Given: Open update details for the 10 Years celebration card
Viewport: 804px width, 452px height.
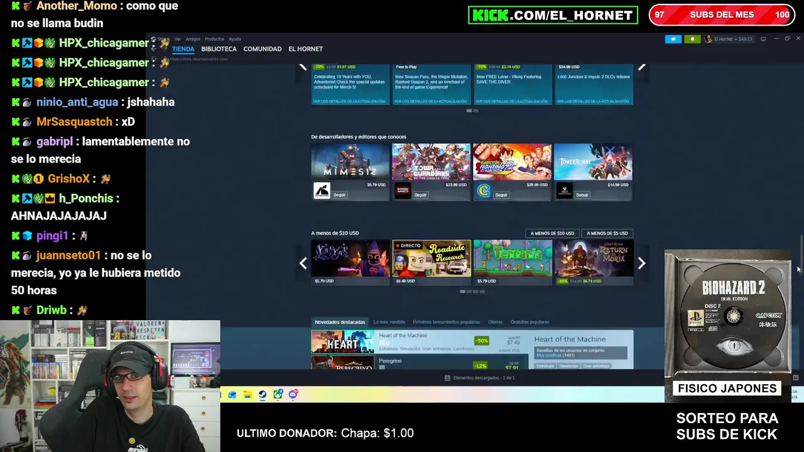Looking at the screenshot, I should click(x=350, y=101).
